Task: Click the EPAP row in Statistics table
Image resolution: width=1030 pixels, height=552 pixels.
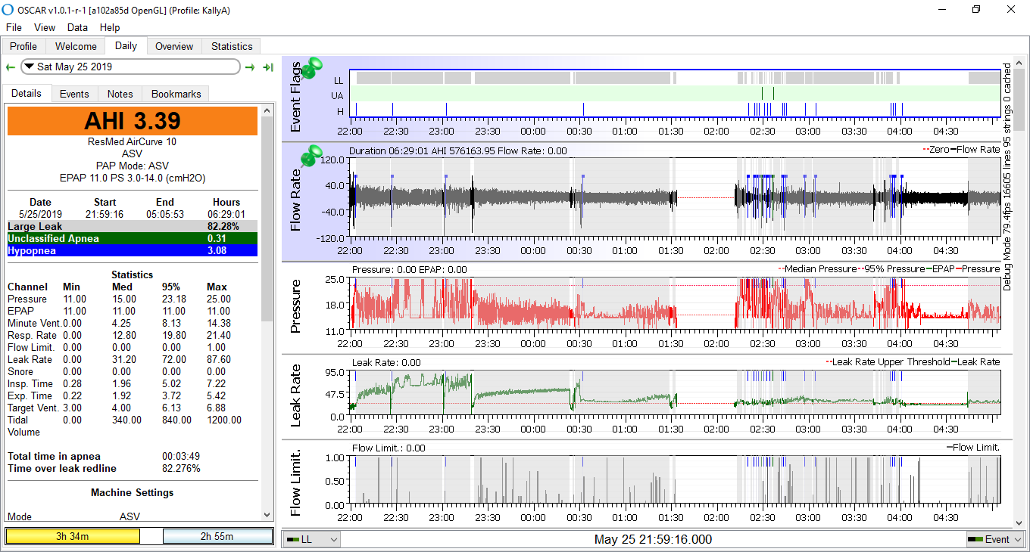Action: [x=133, y=311]
